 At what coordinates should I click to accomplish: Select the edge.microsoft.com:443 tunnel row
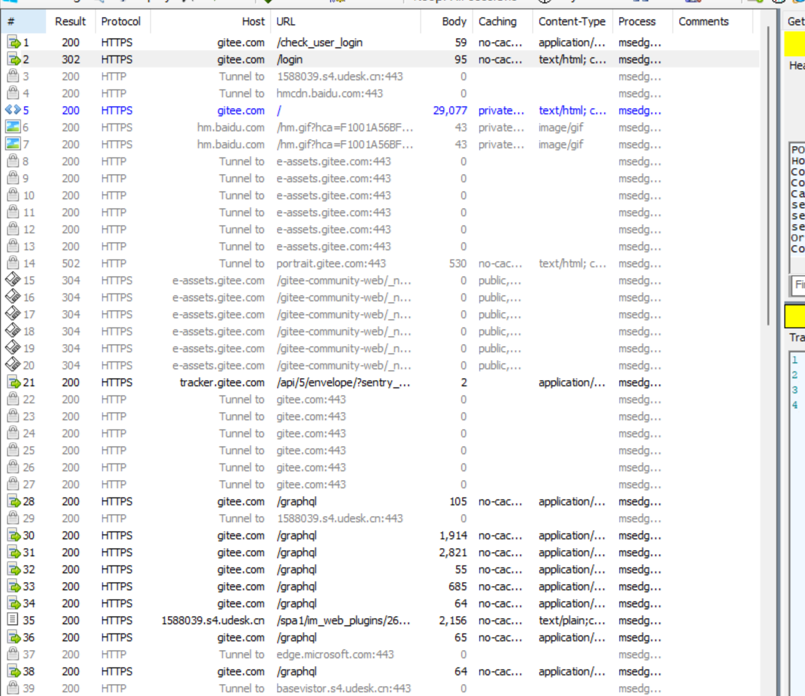[x=380, y=655]
